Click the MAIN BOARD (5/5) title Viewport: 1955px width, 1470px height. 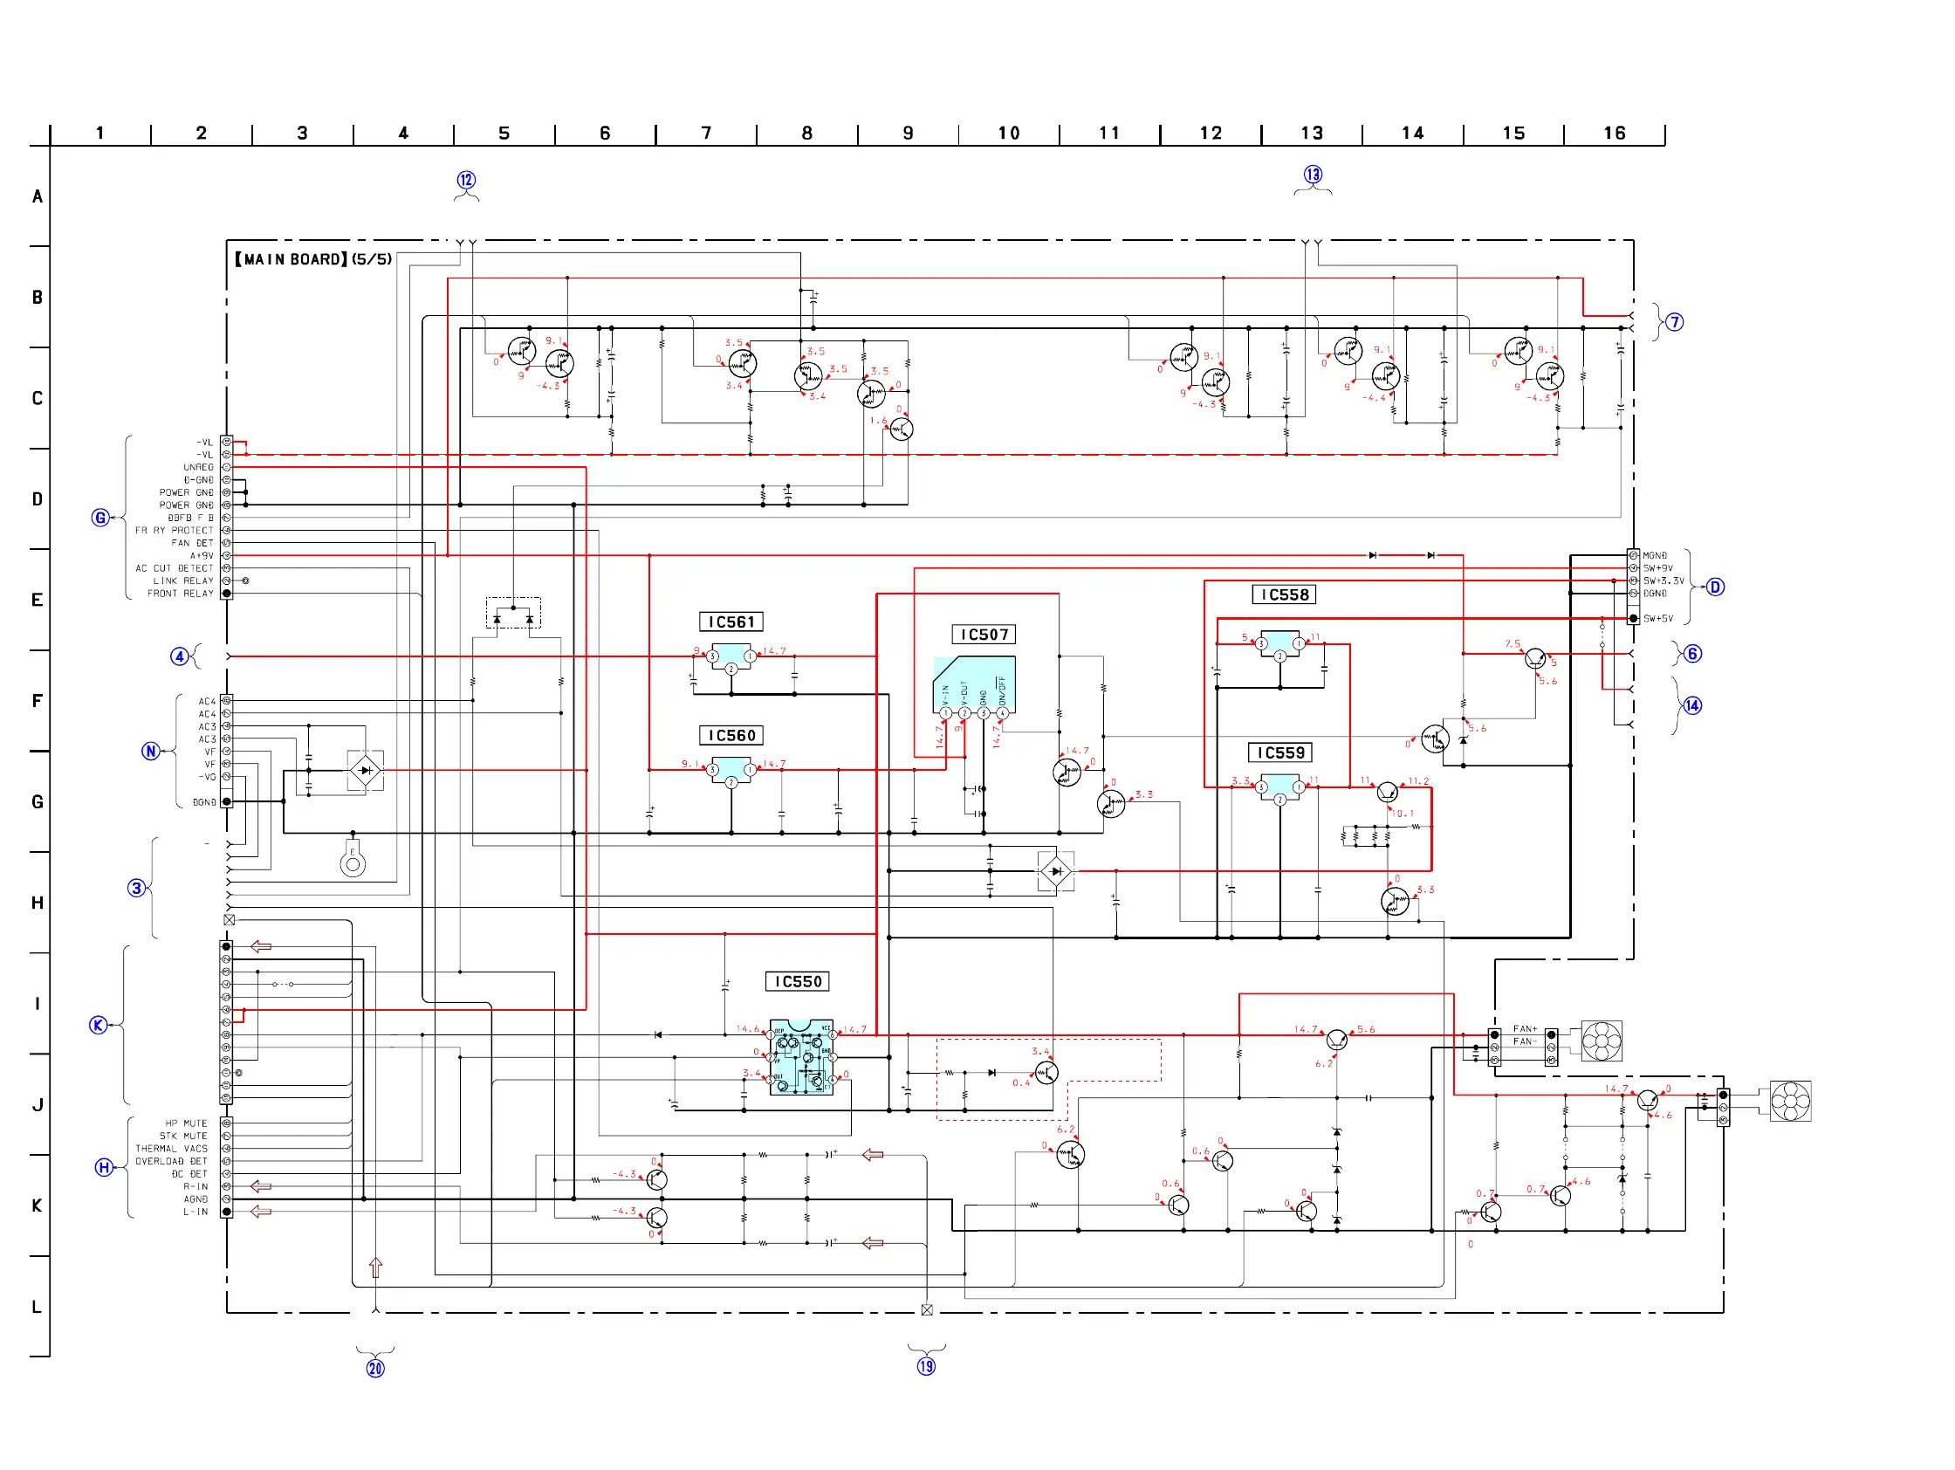tap(312, 259)
